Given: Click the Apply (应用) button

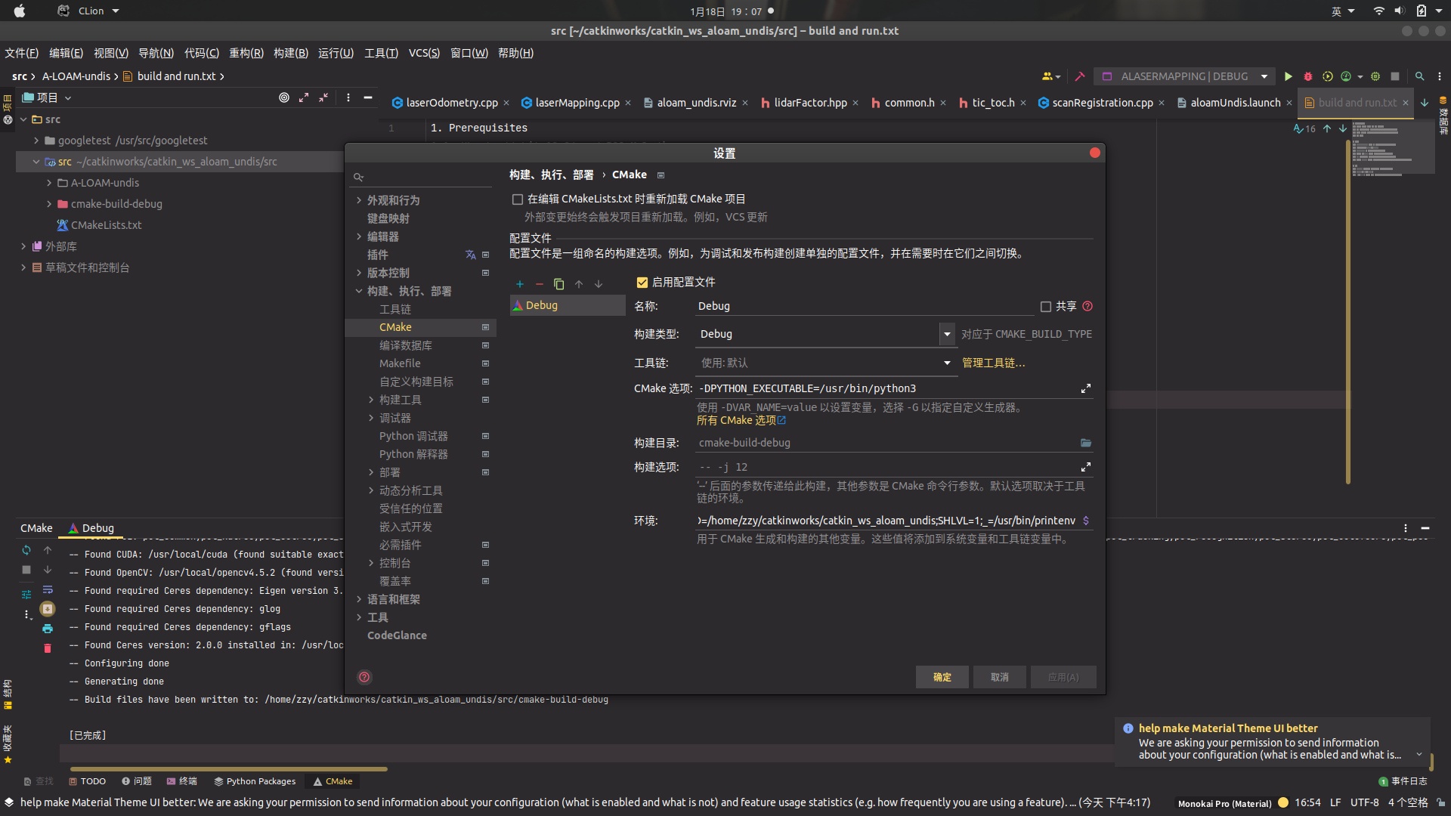Looking at the screenshot, I should [1063, 677].
